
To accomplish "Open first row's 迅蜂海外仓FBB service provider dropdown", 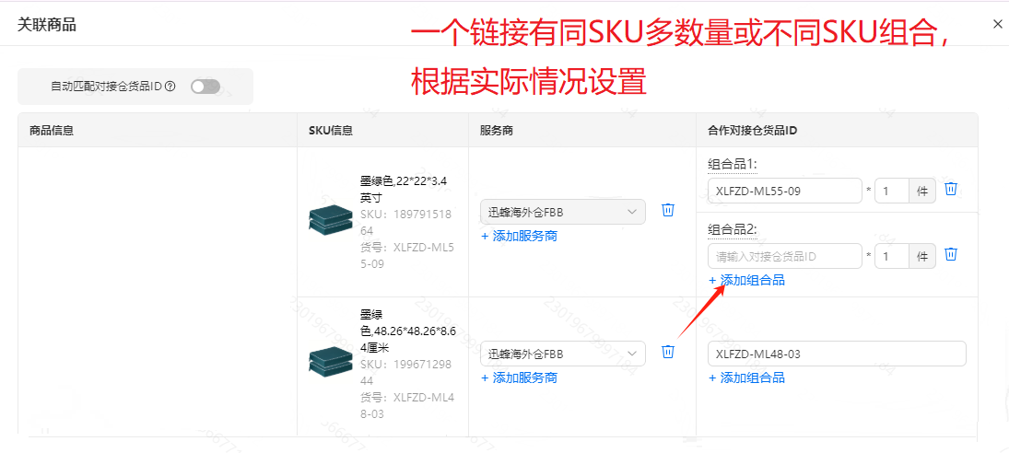I will point(563,212).
